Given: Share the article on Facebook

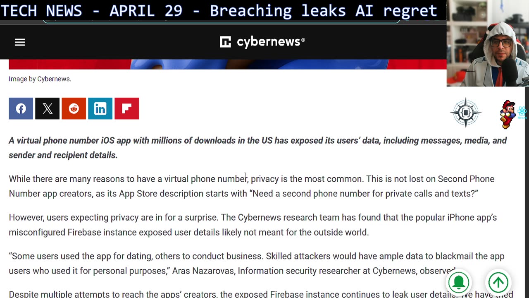Looking at the screenshot, I should click(x=21, y=108).
